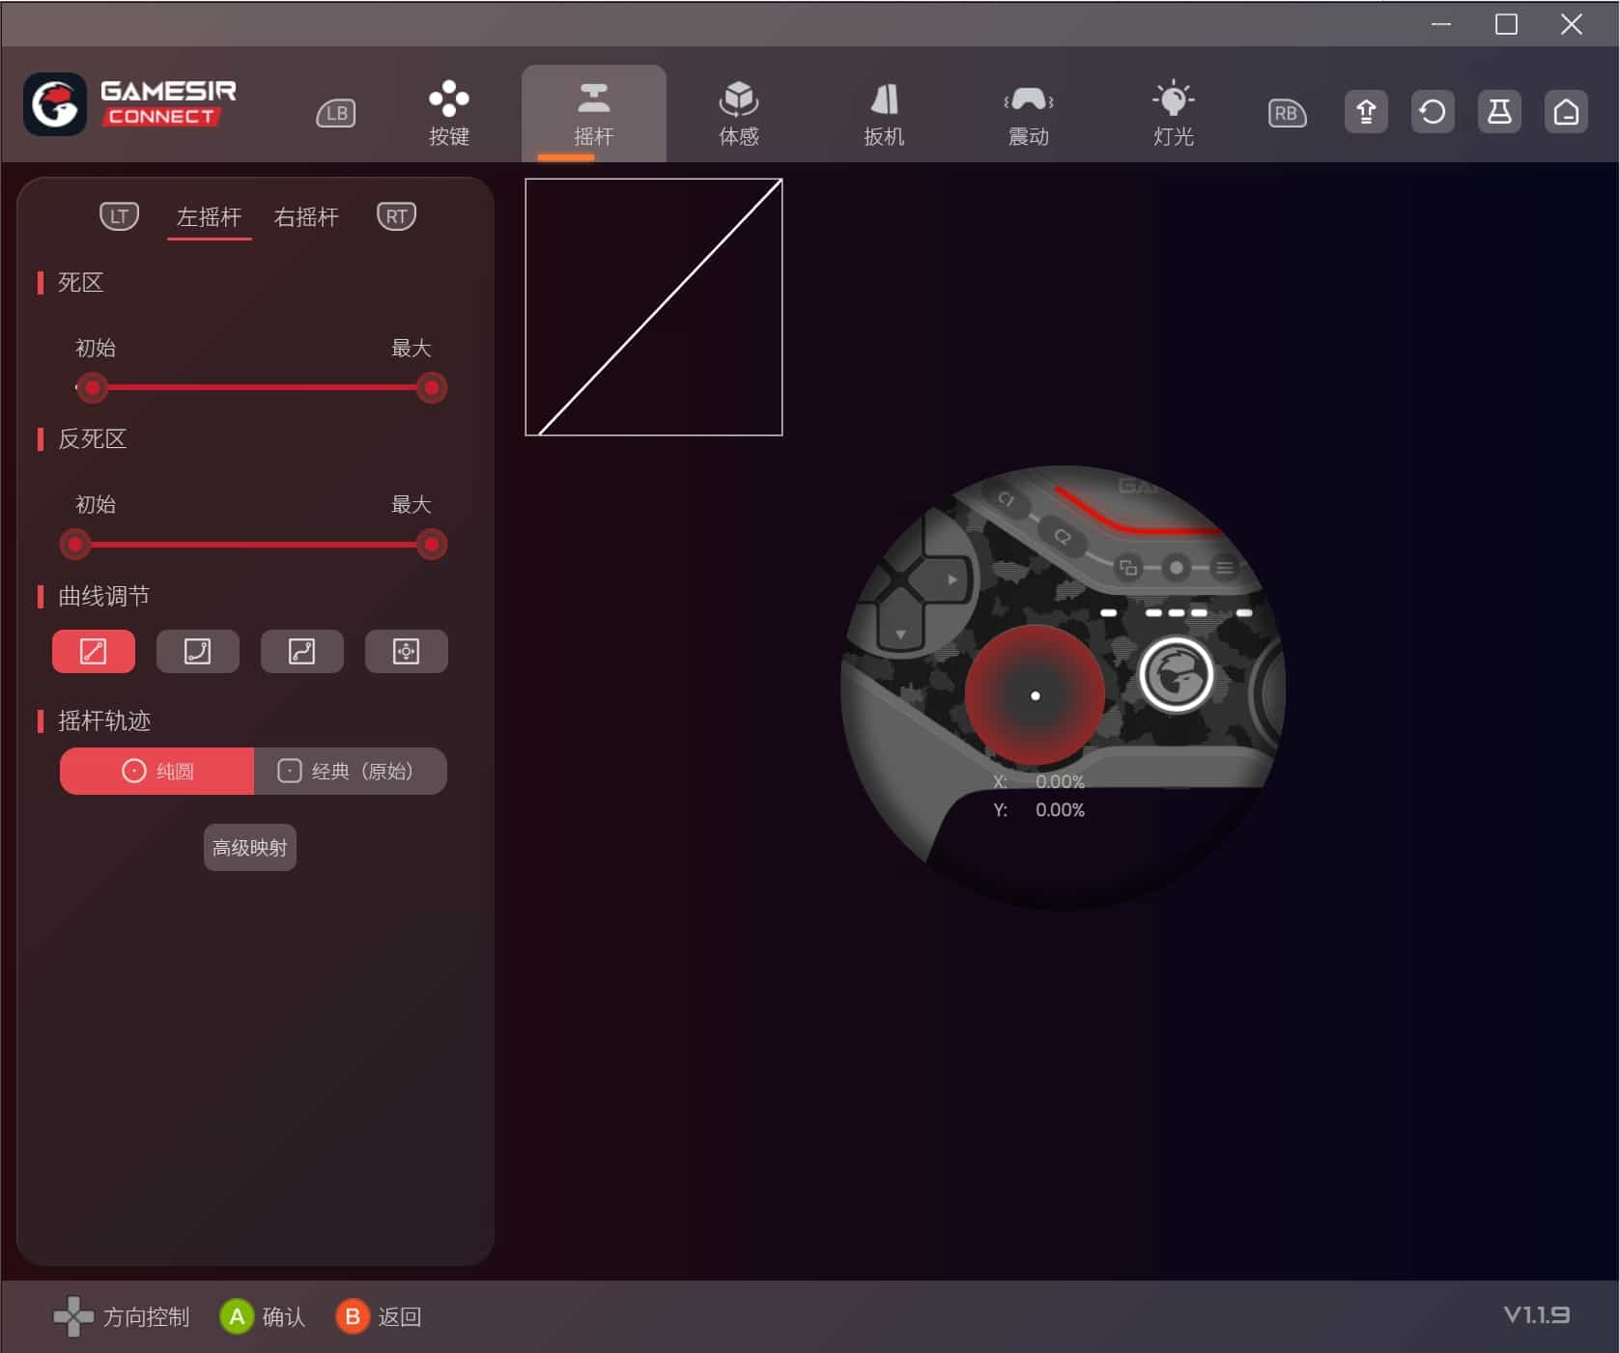Select the 按键 button mapping icon
Screen dimensions: 1620x1353
[x=448, y=111]
